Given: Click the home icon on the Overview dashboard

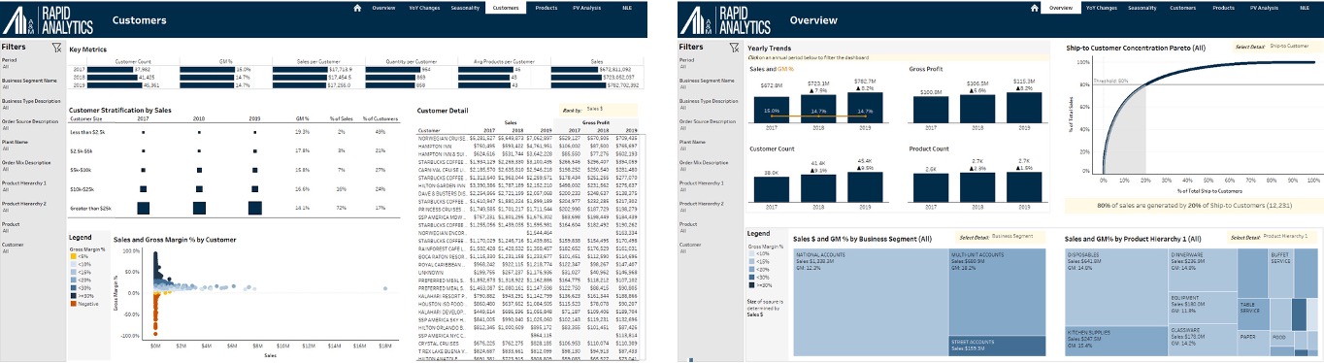Looking at the screenshot, I should pyautogui.click(x=1035, y=8).
